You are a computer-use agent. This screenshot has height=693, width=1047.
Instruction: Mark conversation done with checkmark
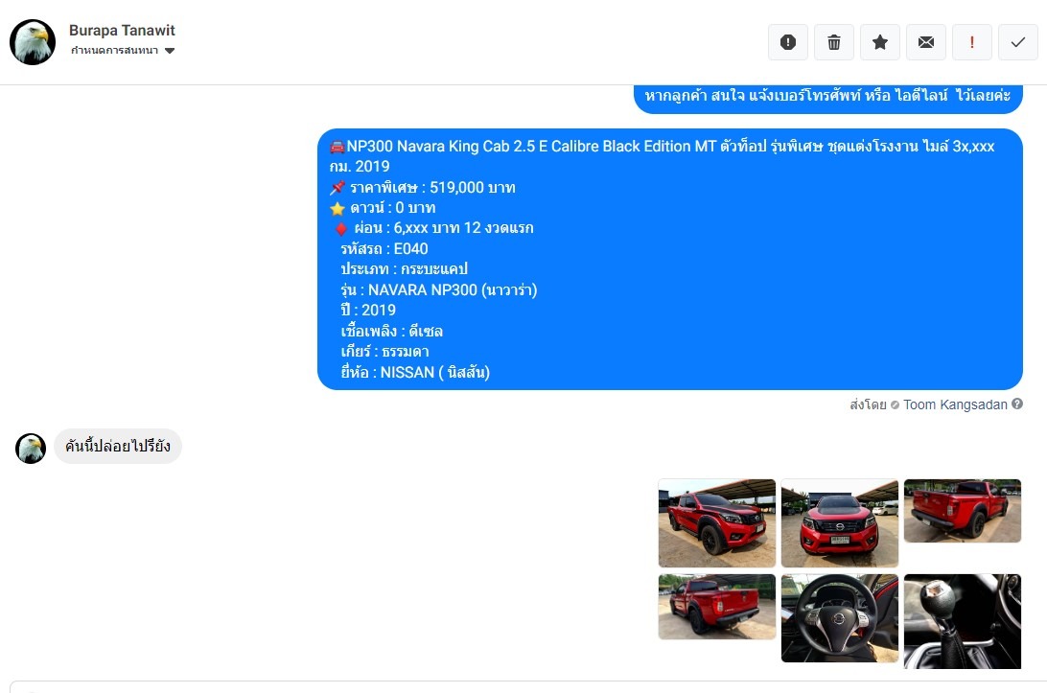point(1017,43)
